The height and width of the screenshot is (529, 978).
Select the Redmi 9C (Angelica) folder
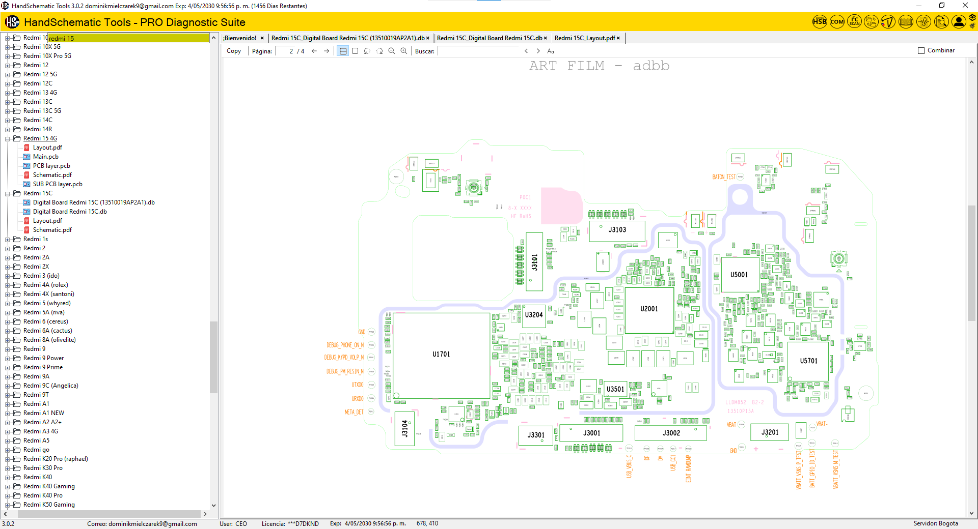50,386
